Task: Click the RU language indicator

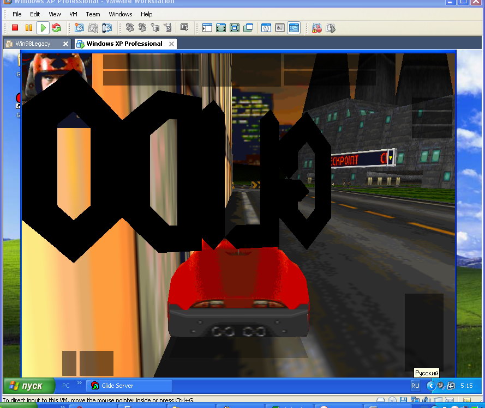Action: [415, 386]
